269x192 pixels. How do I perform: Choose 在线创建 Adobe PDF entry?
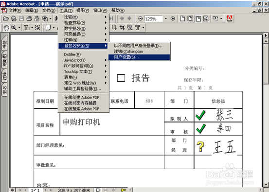click(84, 97)
